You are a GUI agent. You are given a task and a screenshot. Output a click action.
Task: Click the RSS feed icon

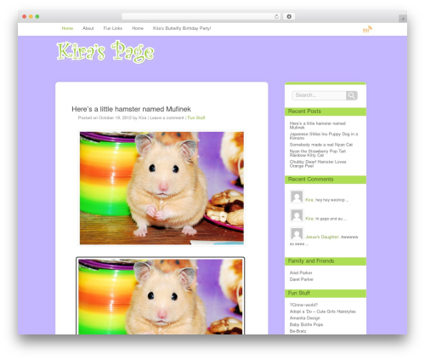click(367, 29)
